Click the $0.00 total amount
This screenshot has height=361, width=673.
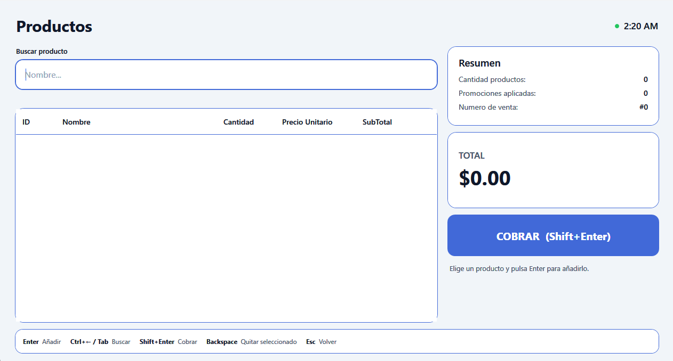point(485,178)
